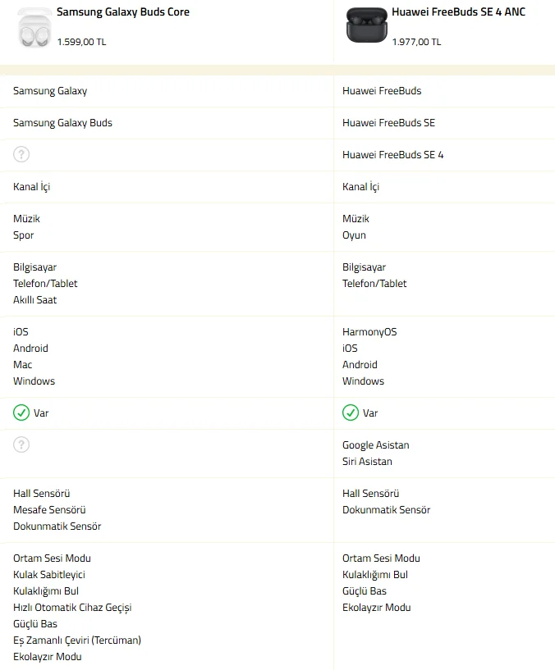Click the green checkmark icon in the Samsung column
This screenshot has height=670, width=555.
pos(21,412)
